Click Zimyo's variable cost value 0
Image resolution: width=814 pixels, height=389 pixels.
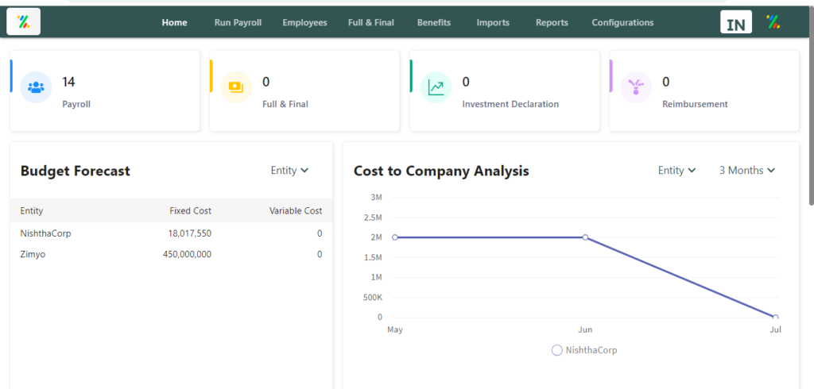(x=320, y=254)
